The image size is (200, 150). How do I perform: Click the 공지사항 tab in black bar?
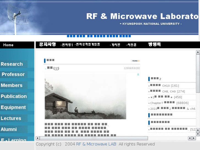coord(47,44)
